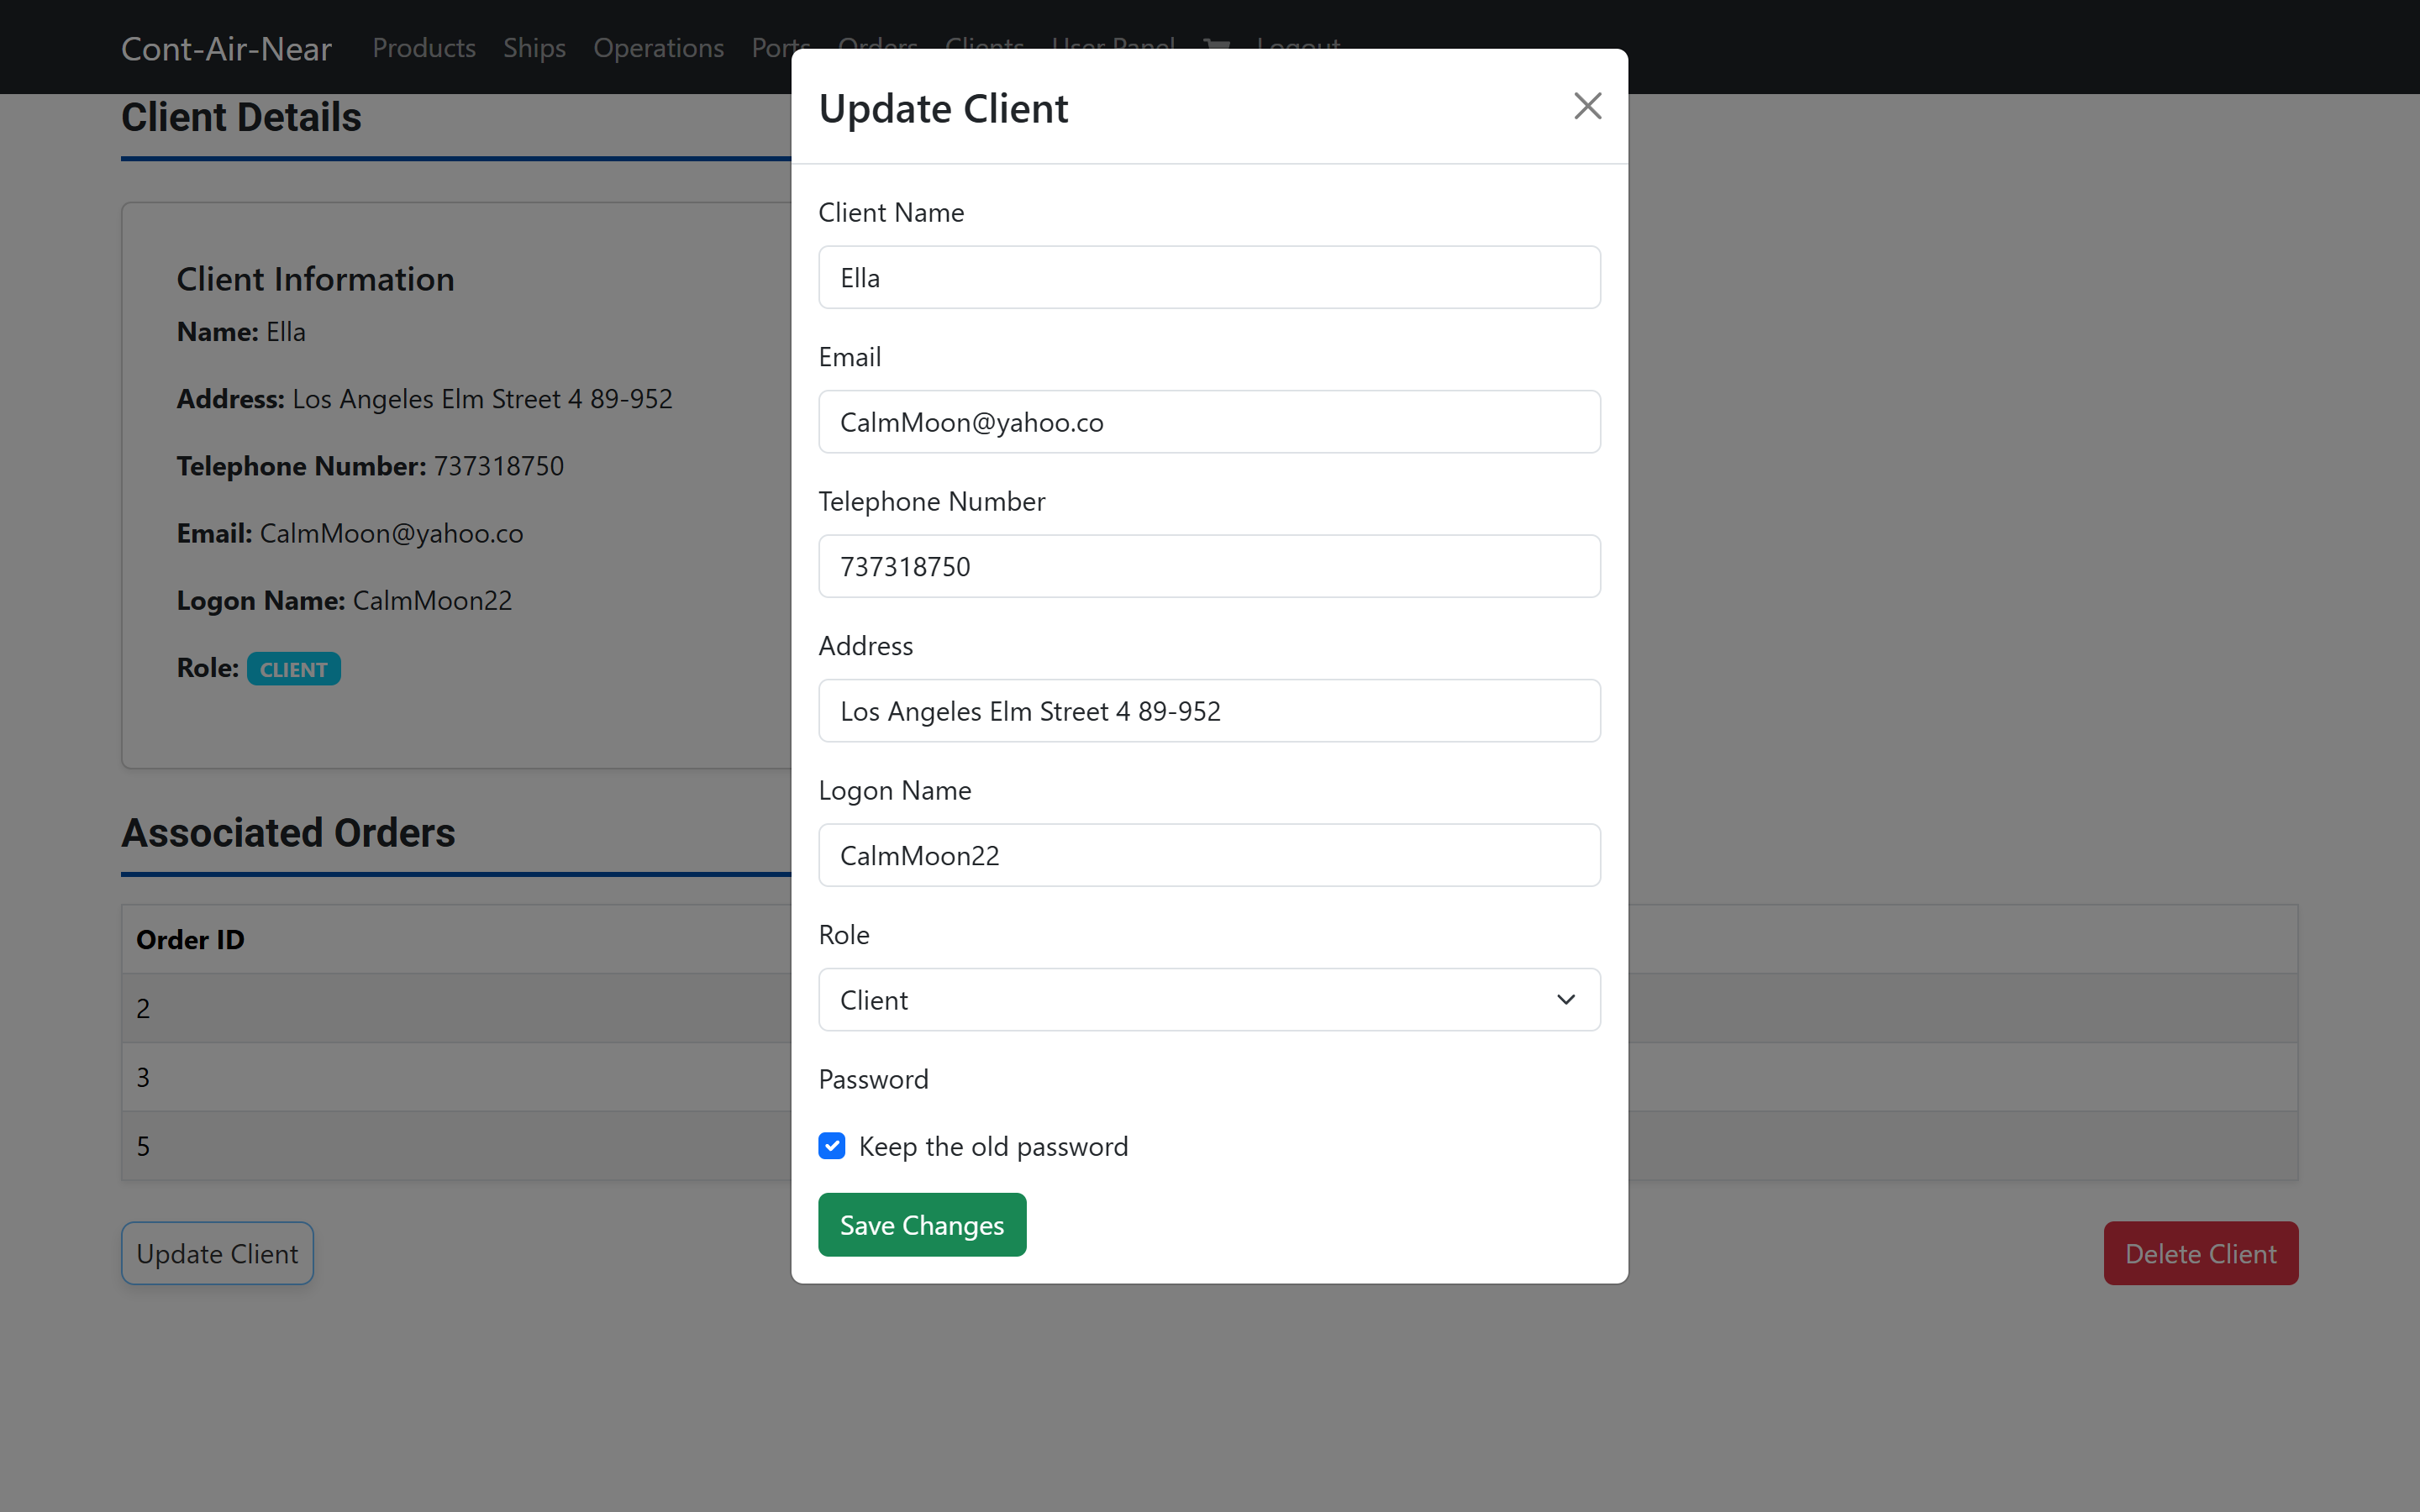Click the Logon Name input field
The height and width of the screenshot is (1512, 2420).
(1209, 855)
